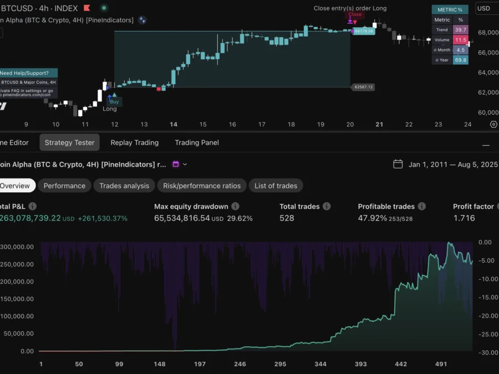Click the 29.62% drawdown percentage

(240, 218)
